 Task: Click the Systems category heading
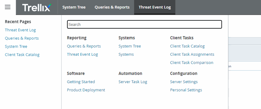127,38
